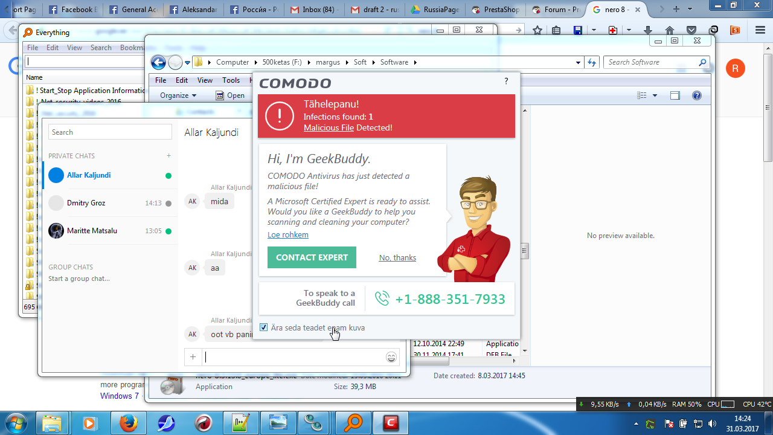
Task: Open the Edit menu in Explorer
Action: tap(182, 80)
